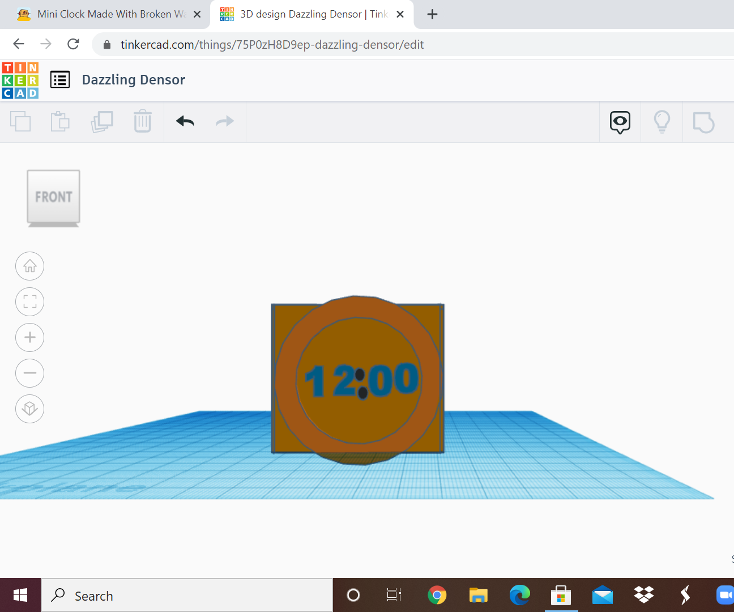Click Home view button
This screenshot has width=734, height=612.
(30, 266)
